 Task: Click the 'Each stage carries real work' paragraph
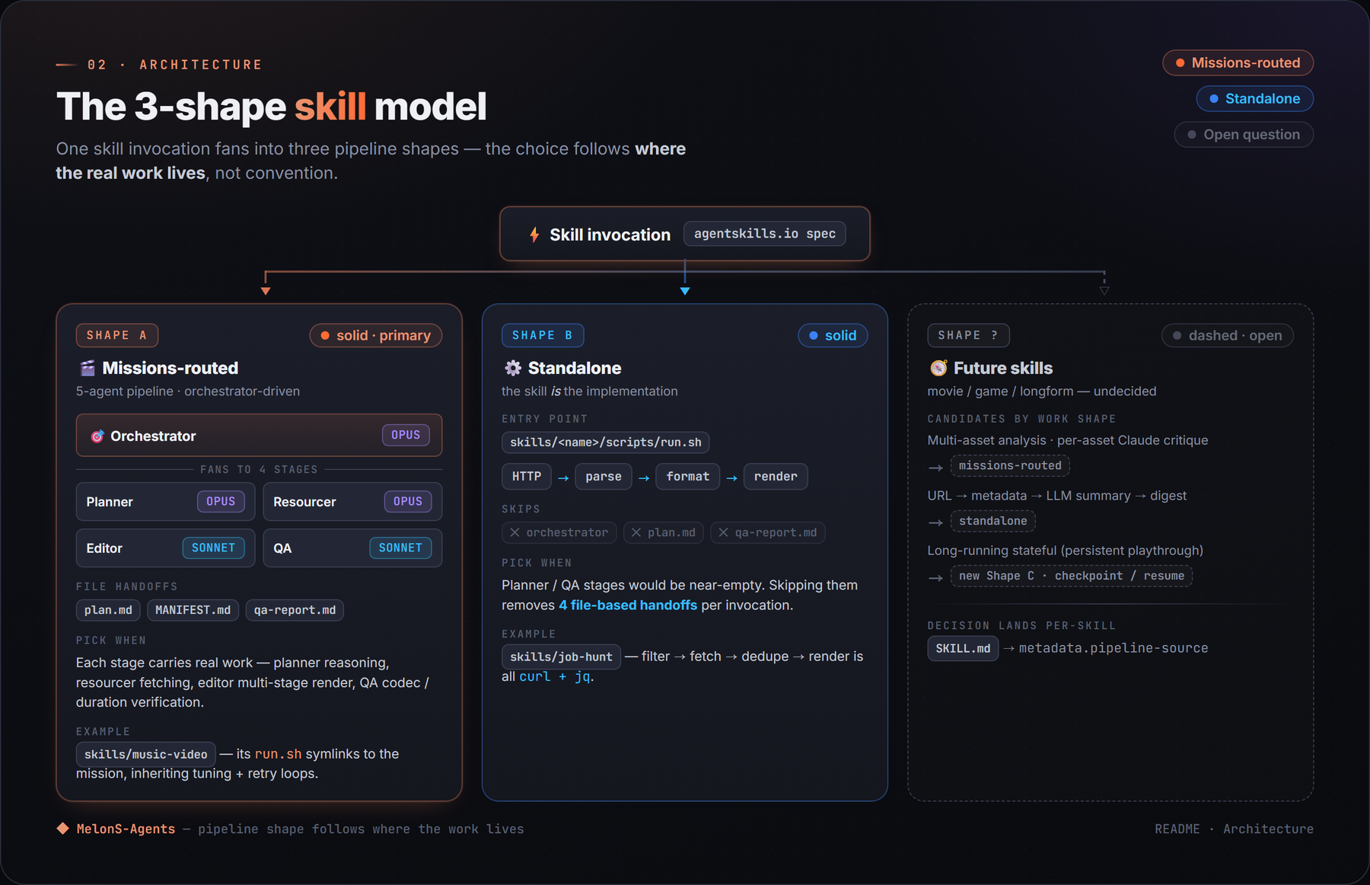coord(253,682)
